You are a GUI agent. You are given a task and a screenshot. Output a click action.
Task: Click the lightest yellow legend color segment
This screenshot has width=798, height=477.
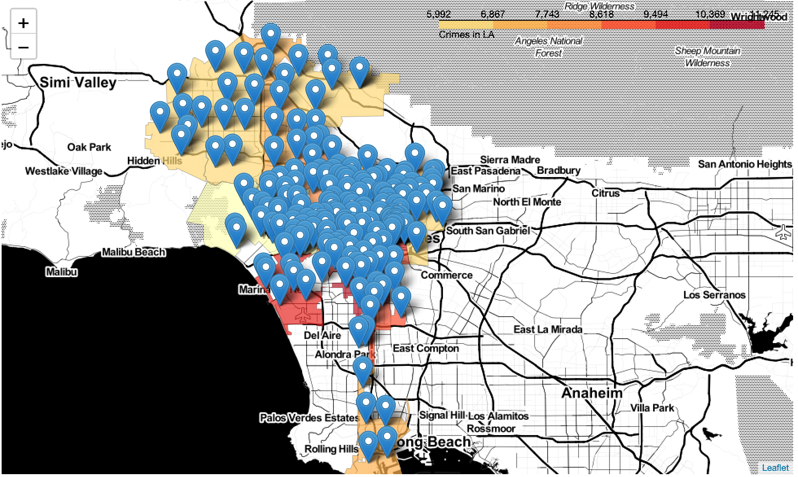point(465,25)
